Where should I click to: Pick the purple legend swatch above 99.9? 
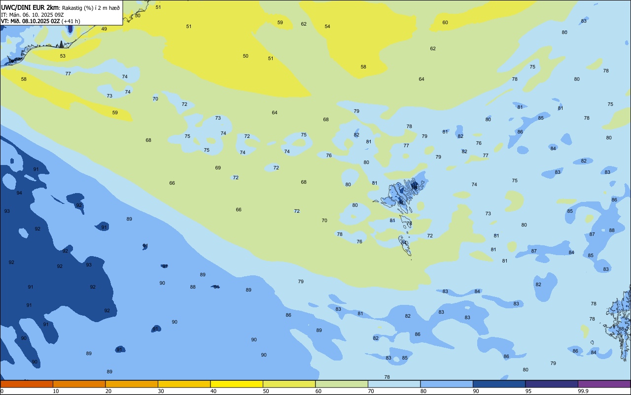[x=604, y=384]
